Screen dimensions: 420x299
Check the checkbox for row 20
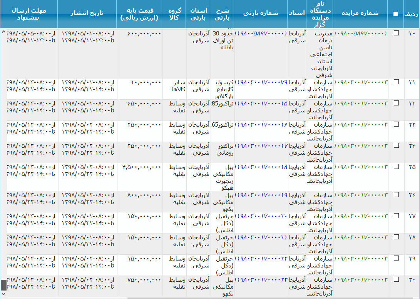tap(396, 33)
